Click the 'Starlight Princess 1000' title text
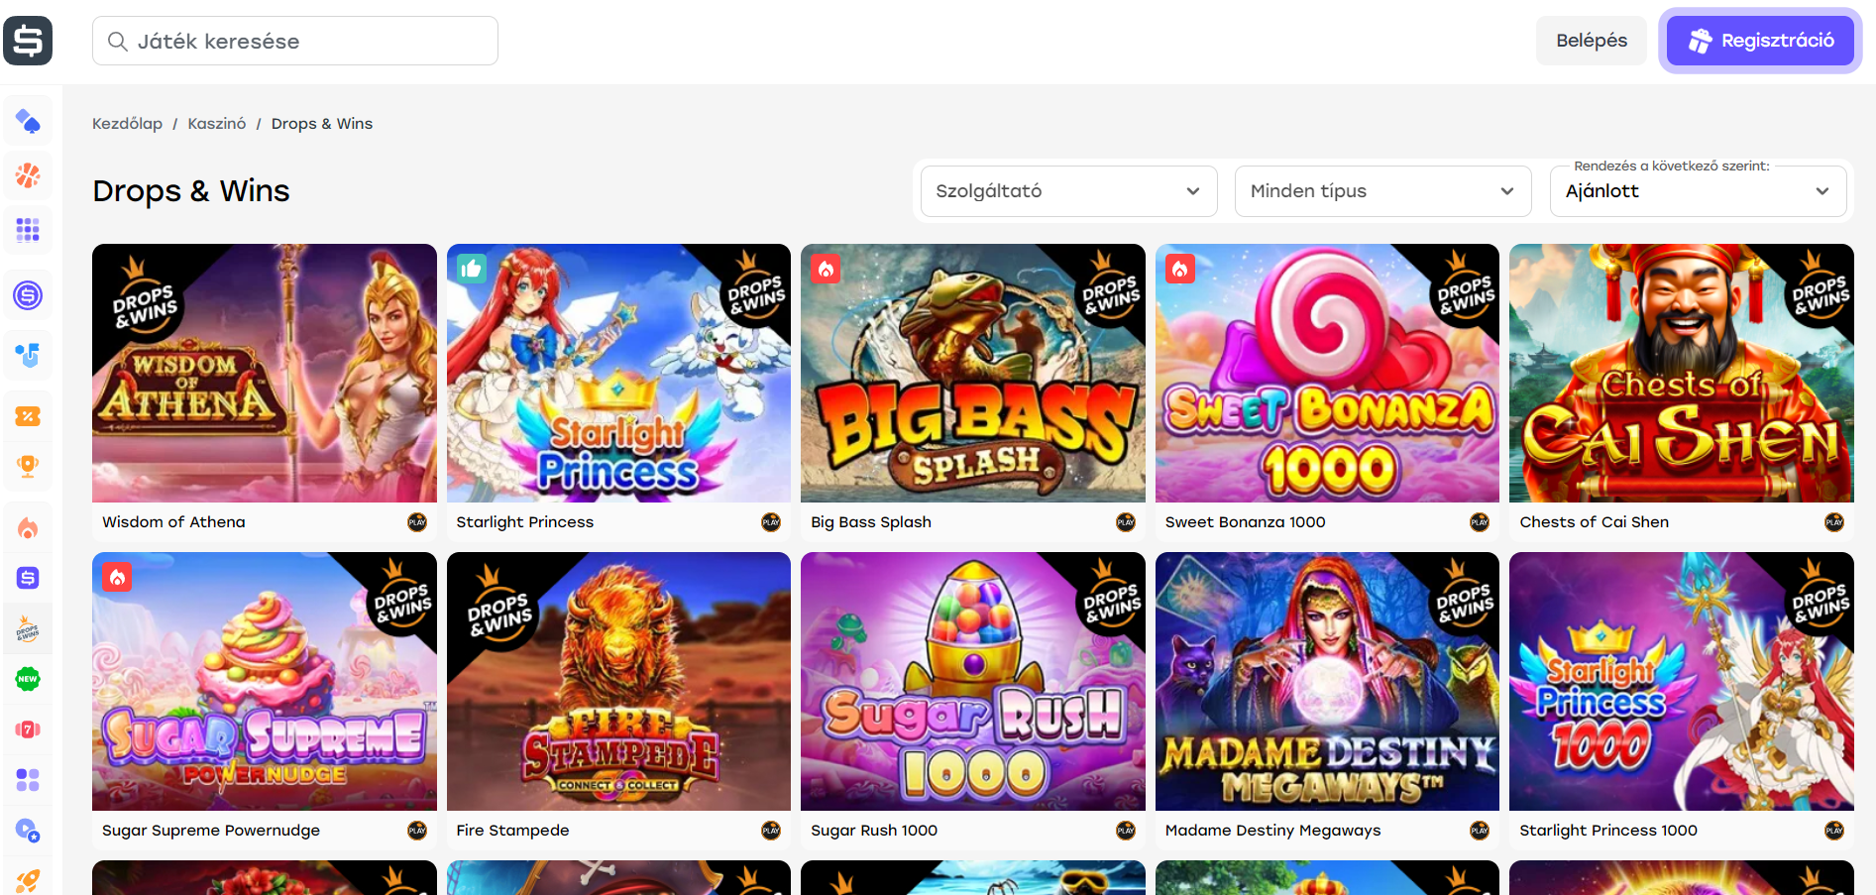 1608,831
